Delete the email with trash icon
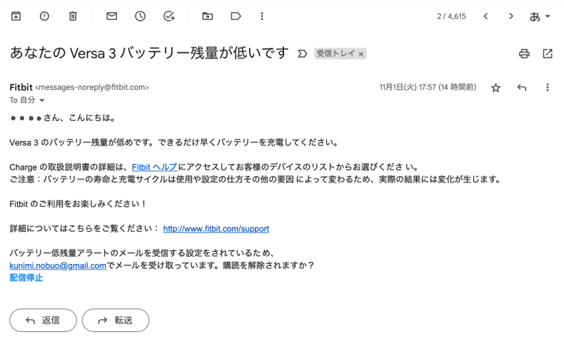 tap(73, 16)
